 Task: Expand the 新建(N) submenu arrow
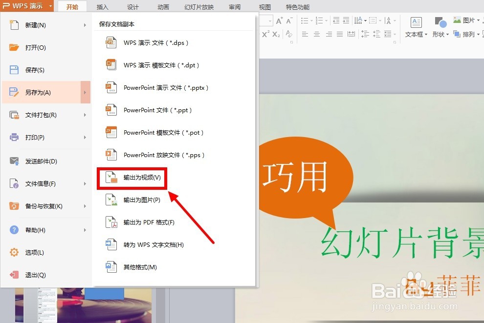(x=85, y=25)
